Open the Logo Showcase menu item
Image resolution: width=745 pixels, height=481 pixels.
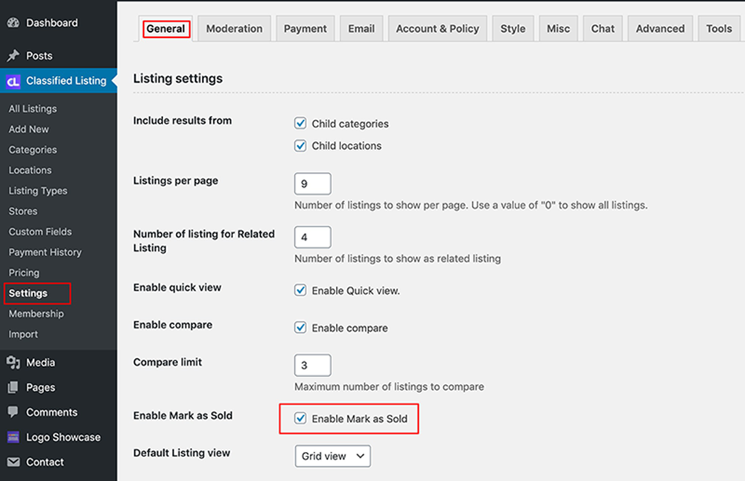tap(63, 437)
